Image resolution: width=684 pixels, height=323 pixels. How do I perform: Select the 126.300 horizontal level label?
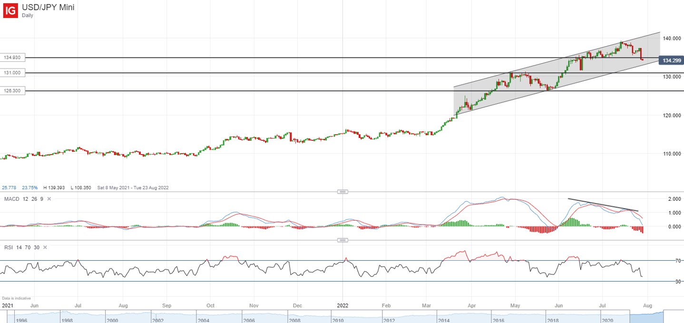pyautogui.click(x=12, y=90)
